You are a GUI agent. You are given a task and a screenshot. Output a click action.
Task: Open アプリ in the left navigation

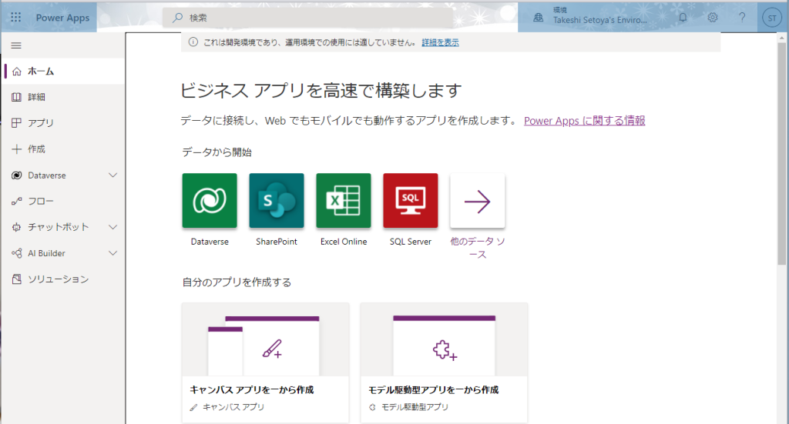coord(63,122)
